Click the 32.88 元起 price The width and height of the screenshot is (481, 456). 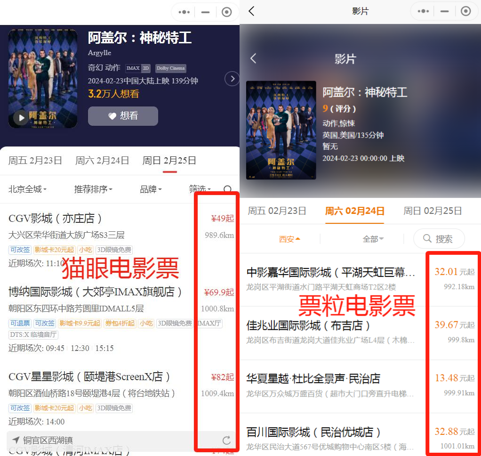(x=454, y=431)
